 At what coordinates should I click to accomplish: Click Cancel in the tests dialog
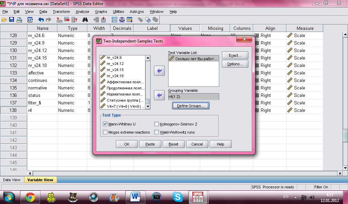pos(197,144)
